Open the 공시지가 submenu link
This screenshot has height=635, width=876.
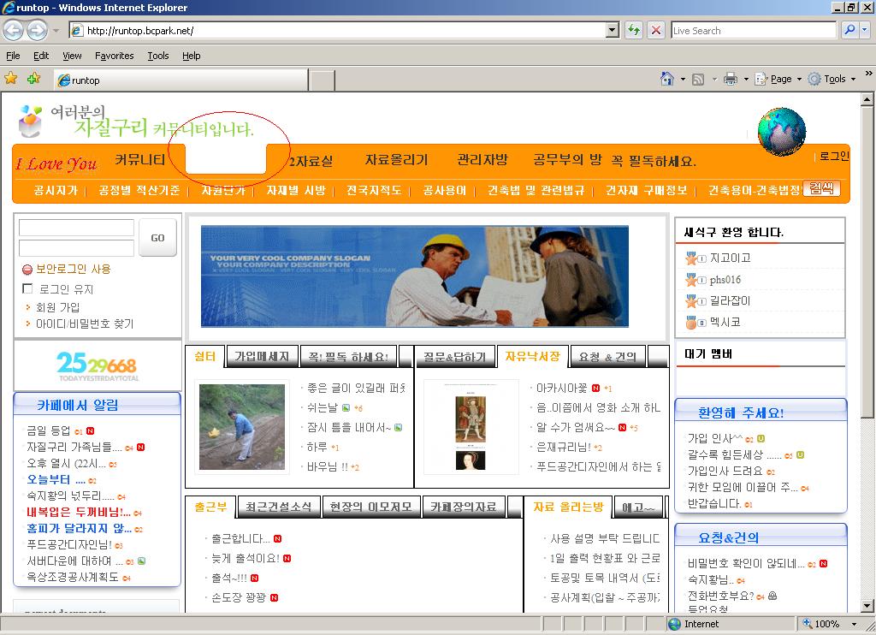click(56, 191)
